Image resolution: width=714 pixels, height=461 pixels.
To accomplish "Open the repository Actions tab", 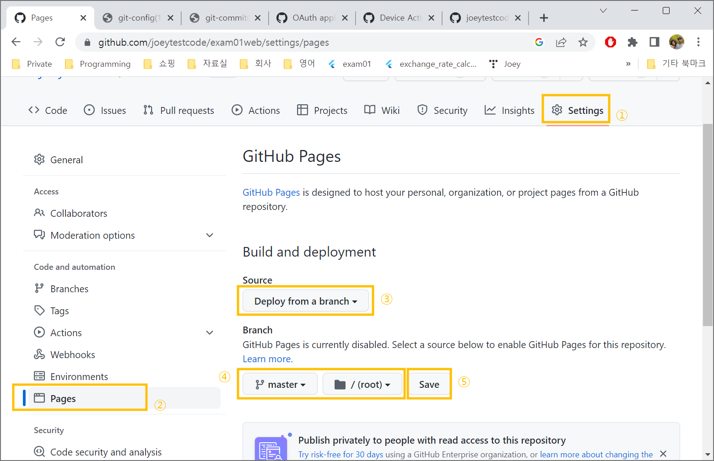I will 256,110.
